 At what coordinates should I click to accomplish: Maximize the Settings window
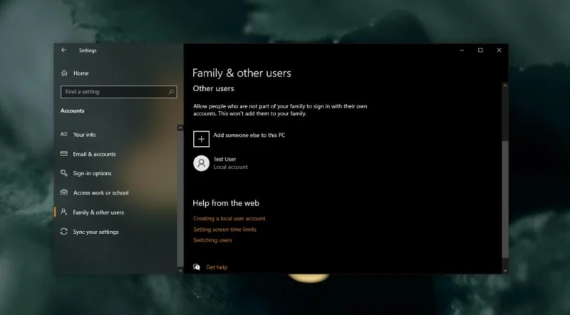pos(480,50)
